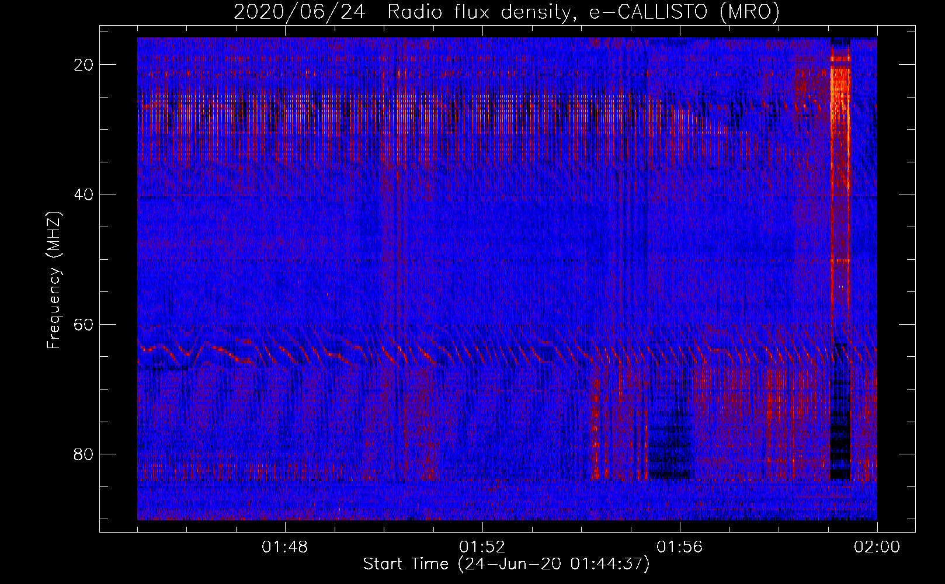This screenshot has width=945, height=584.
Task: Click the 01:48 time tick label
Action: (x=285, y=547)
